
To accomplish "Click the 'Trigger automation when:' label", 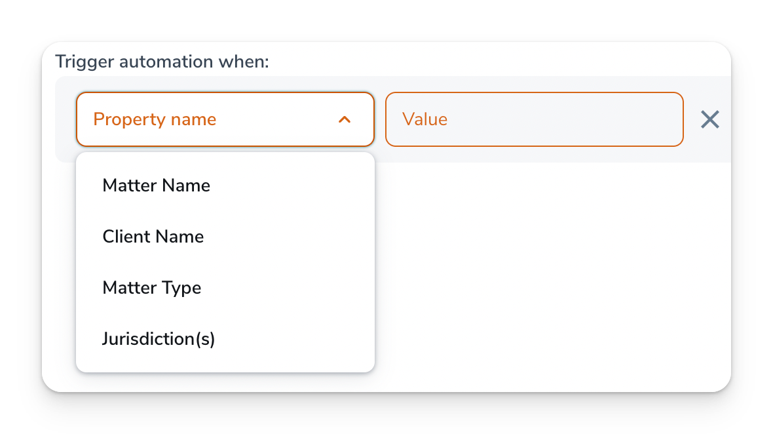I will pyautogui.click(x=162, y=62).
